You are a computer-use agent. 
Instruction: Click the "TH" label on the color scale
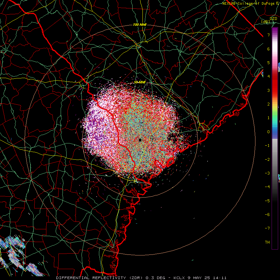pos(267,242)
